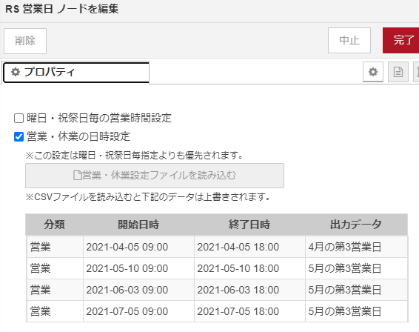
Task: Click 営業 cell in 2021-05-10 row
Action: [55, 268]
